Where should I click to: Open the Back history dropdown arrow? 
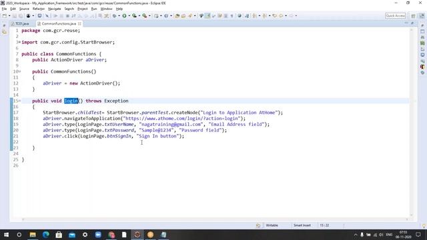pyautogui.click(x=286, y=16)
